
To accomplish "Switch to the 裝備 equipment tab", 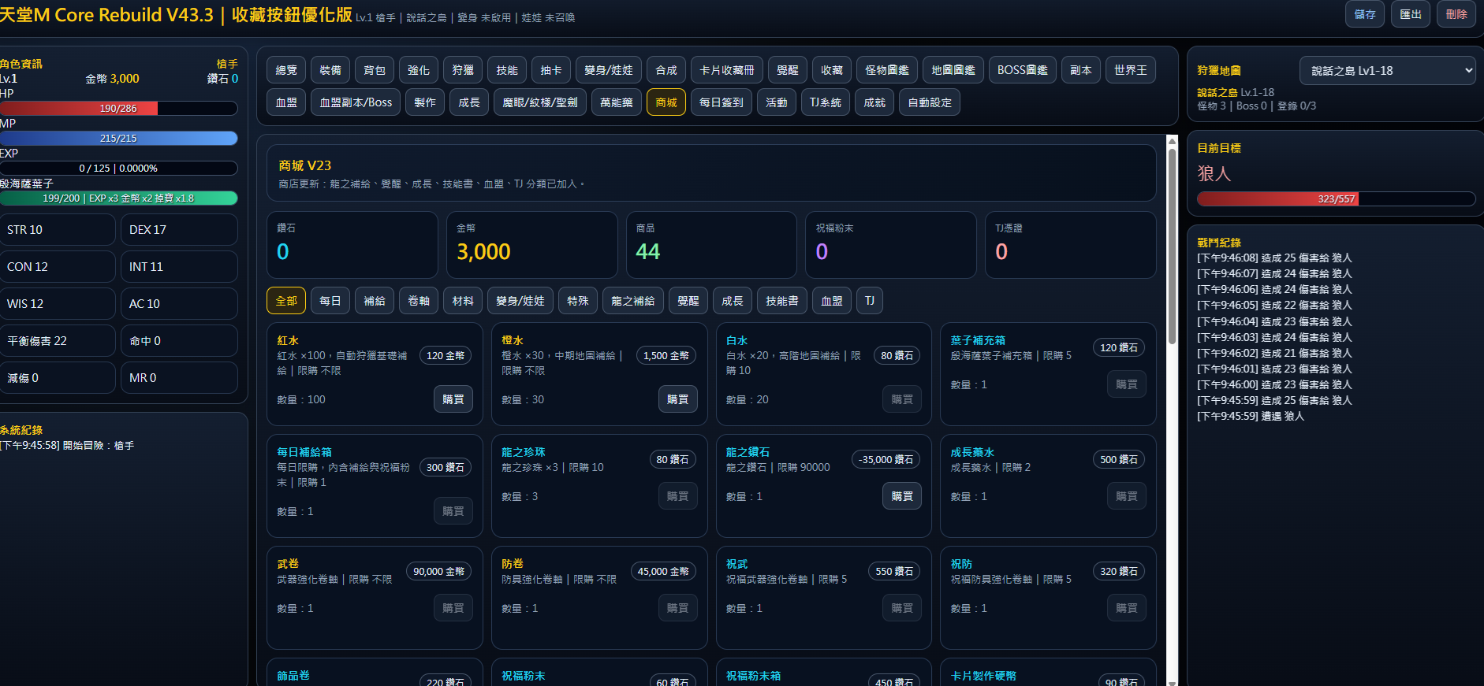I will [330, 70].
